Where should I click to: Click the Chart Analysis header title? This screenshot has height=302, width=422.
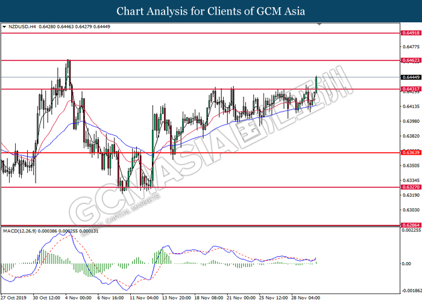click(x=211, y=11)
